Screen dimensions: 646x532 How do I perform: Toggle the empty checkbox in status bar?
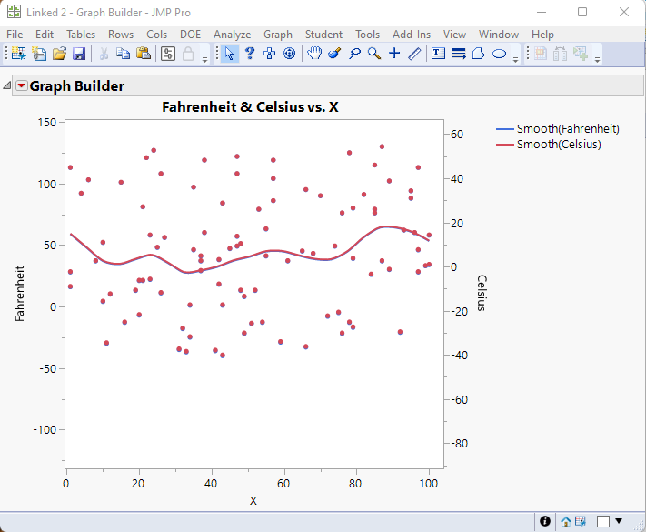click(602, 522)
